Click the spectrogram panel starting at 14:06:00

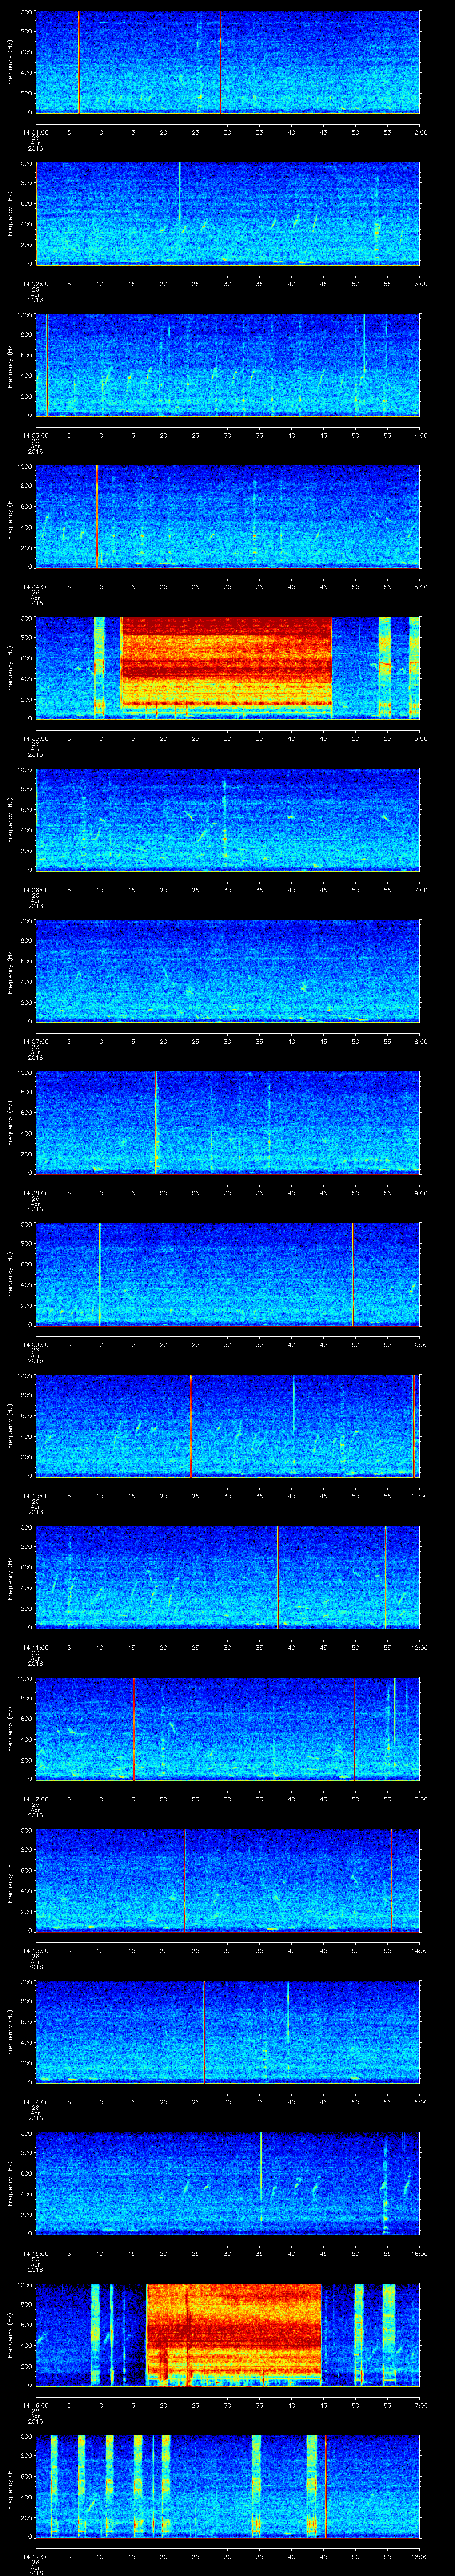pos(228,820)
